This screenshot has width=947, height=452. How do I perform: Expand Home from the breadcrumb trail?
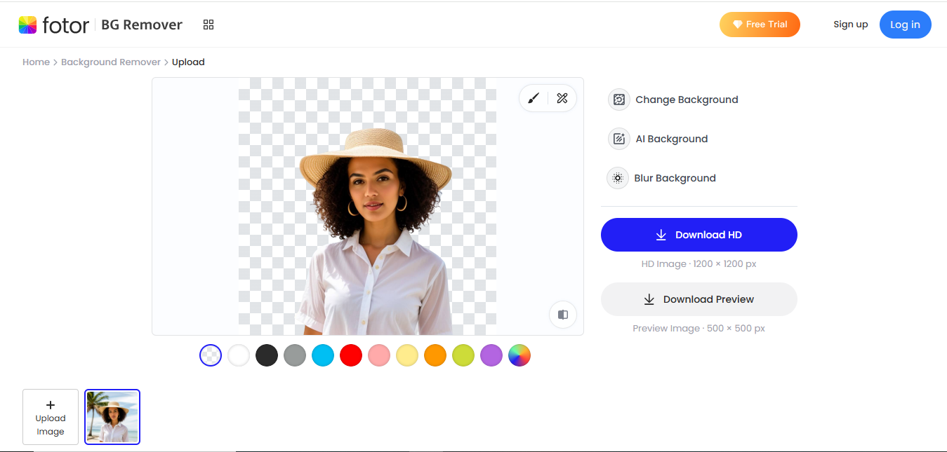(36, 62)
